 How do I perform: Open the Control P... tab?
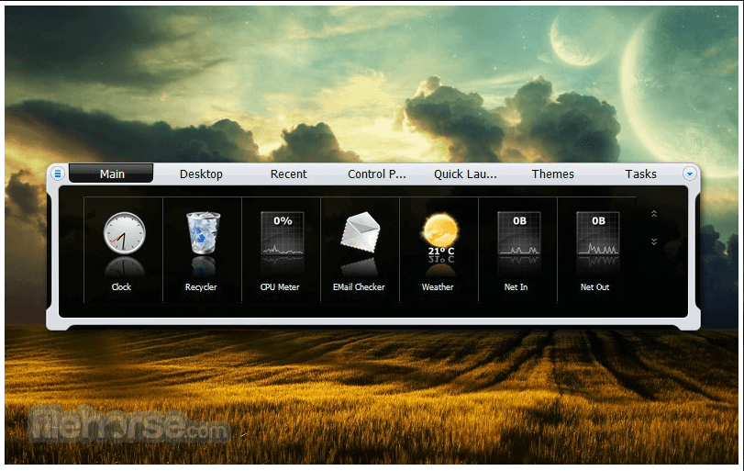(377, 174)
